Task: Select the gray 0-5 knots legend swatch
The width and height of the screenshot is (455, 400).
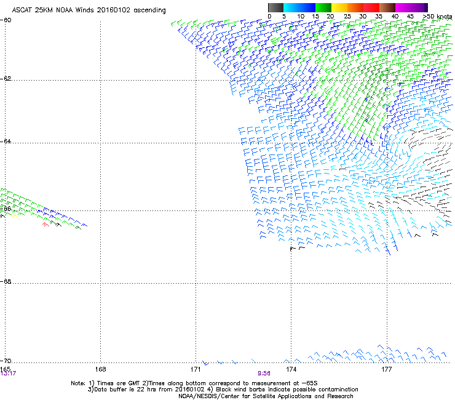Action: point(275,7)
